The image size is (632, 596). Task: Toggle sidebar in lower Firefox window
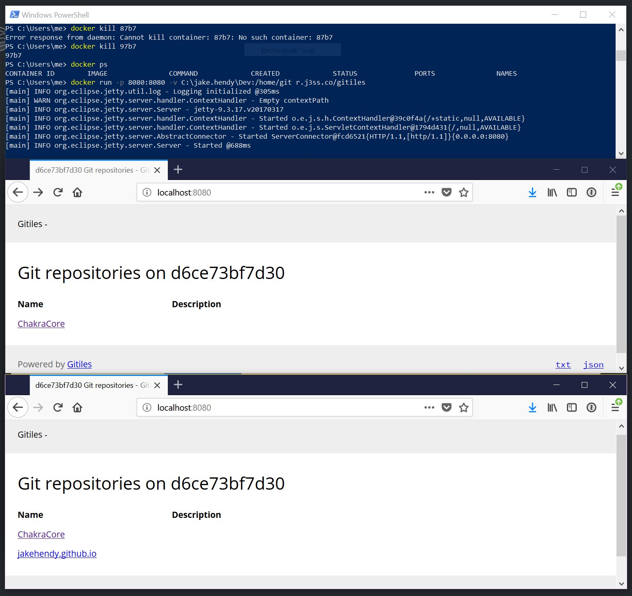[571, 407]
